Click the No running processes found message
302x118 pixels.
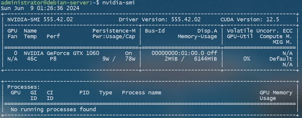53,110
